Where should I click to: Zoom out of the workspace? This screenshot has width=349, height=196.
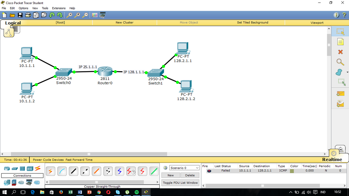(85, 15)
